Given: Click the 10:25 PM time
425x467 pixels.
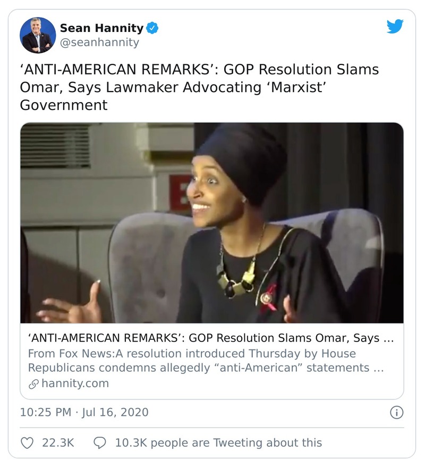Looking at the screenshot, I should tap(45, 412).
